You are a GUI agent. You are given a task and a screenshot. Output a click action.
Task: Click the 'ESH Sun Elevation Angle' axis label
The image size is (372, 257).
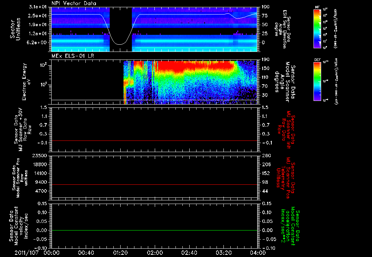coord(283,29)
